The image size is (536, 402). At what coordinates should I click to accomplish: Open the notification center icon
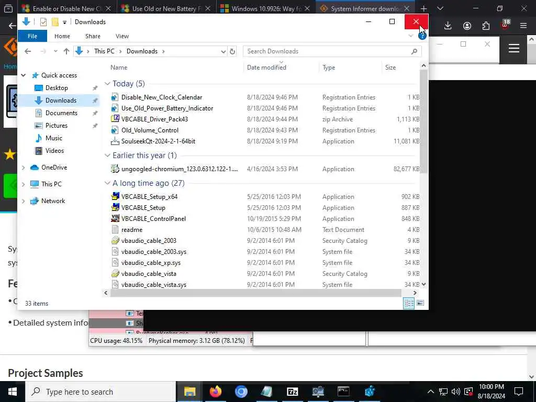(519, 392)
